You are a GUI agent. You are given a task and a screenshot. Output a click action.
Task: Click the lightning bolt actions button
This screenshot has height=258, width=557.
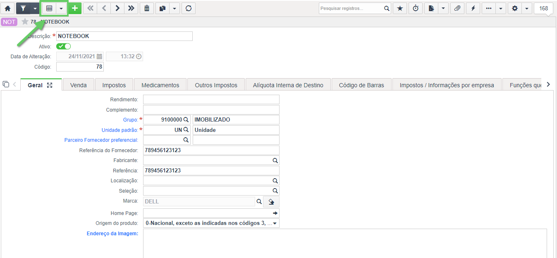(473, 8)
